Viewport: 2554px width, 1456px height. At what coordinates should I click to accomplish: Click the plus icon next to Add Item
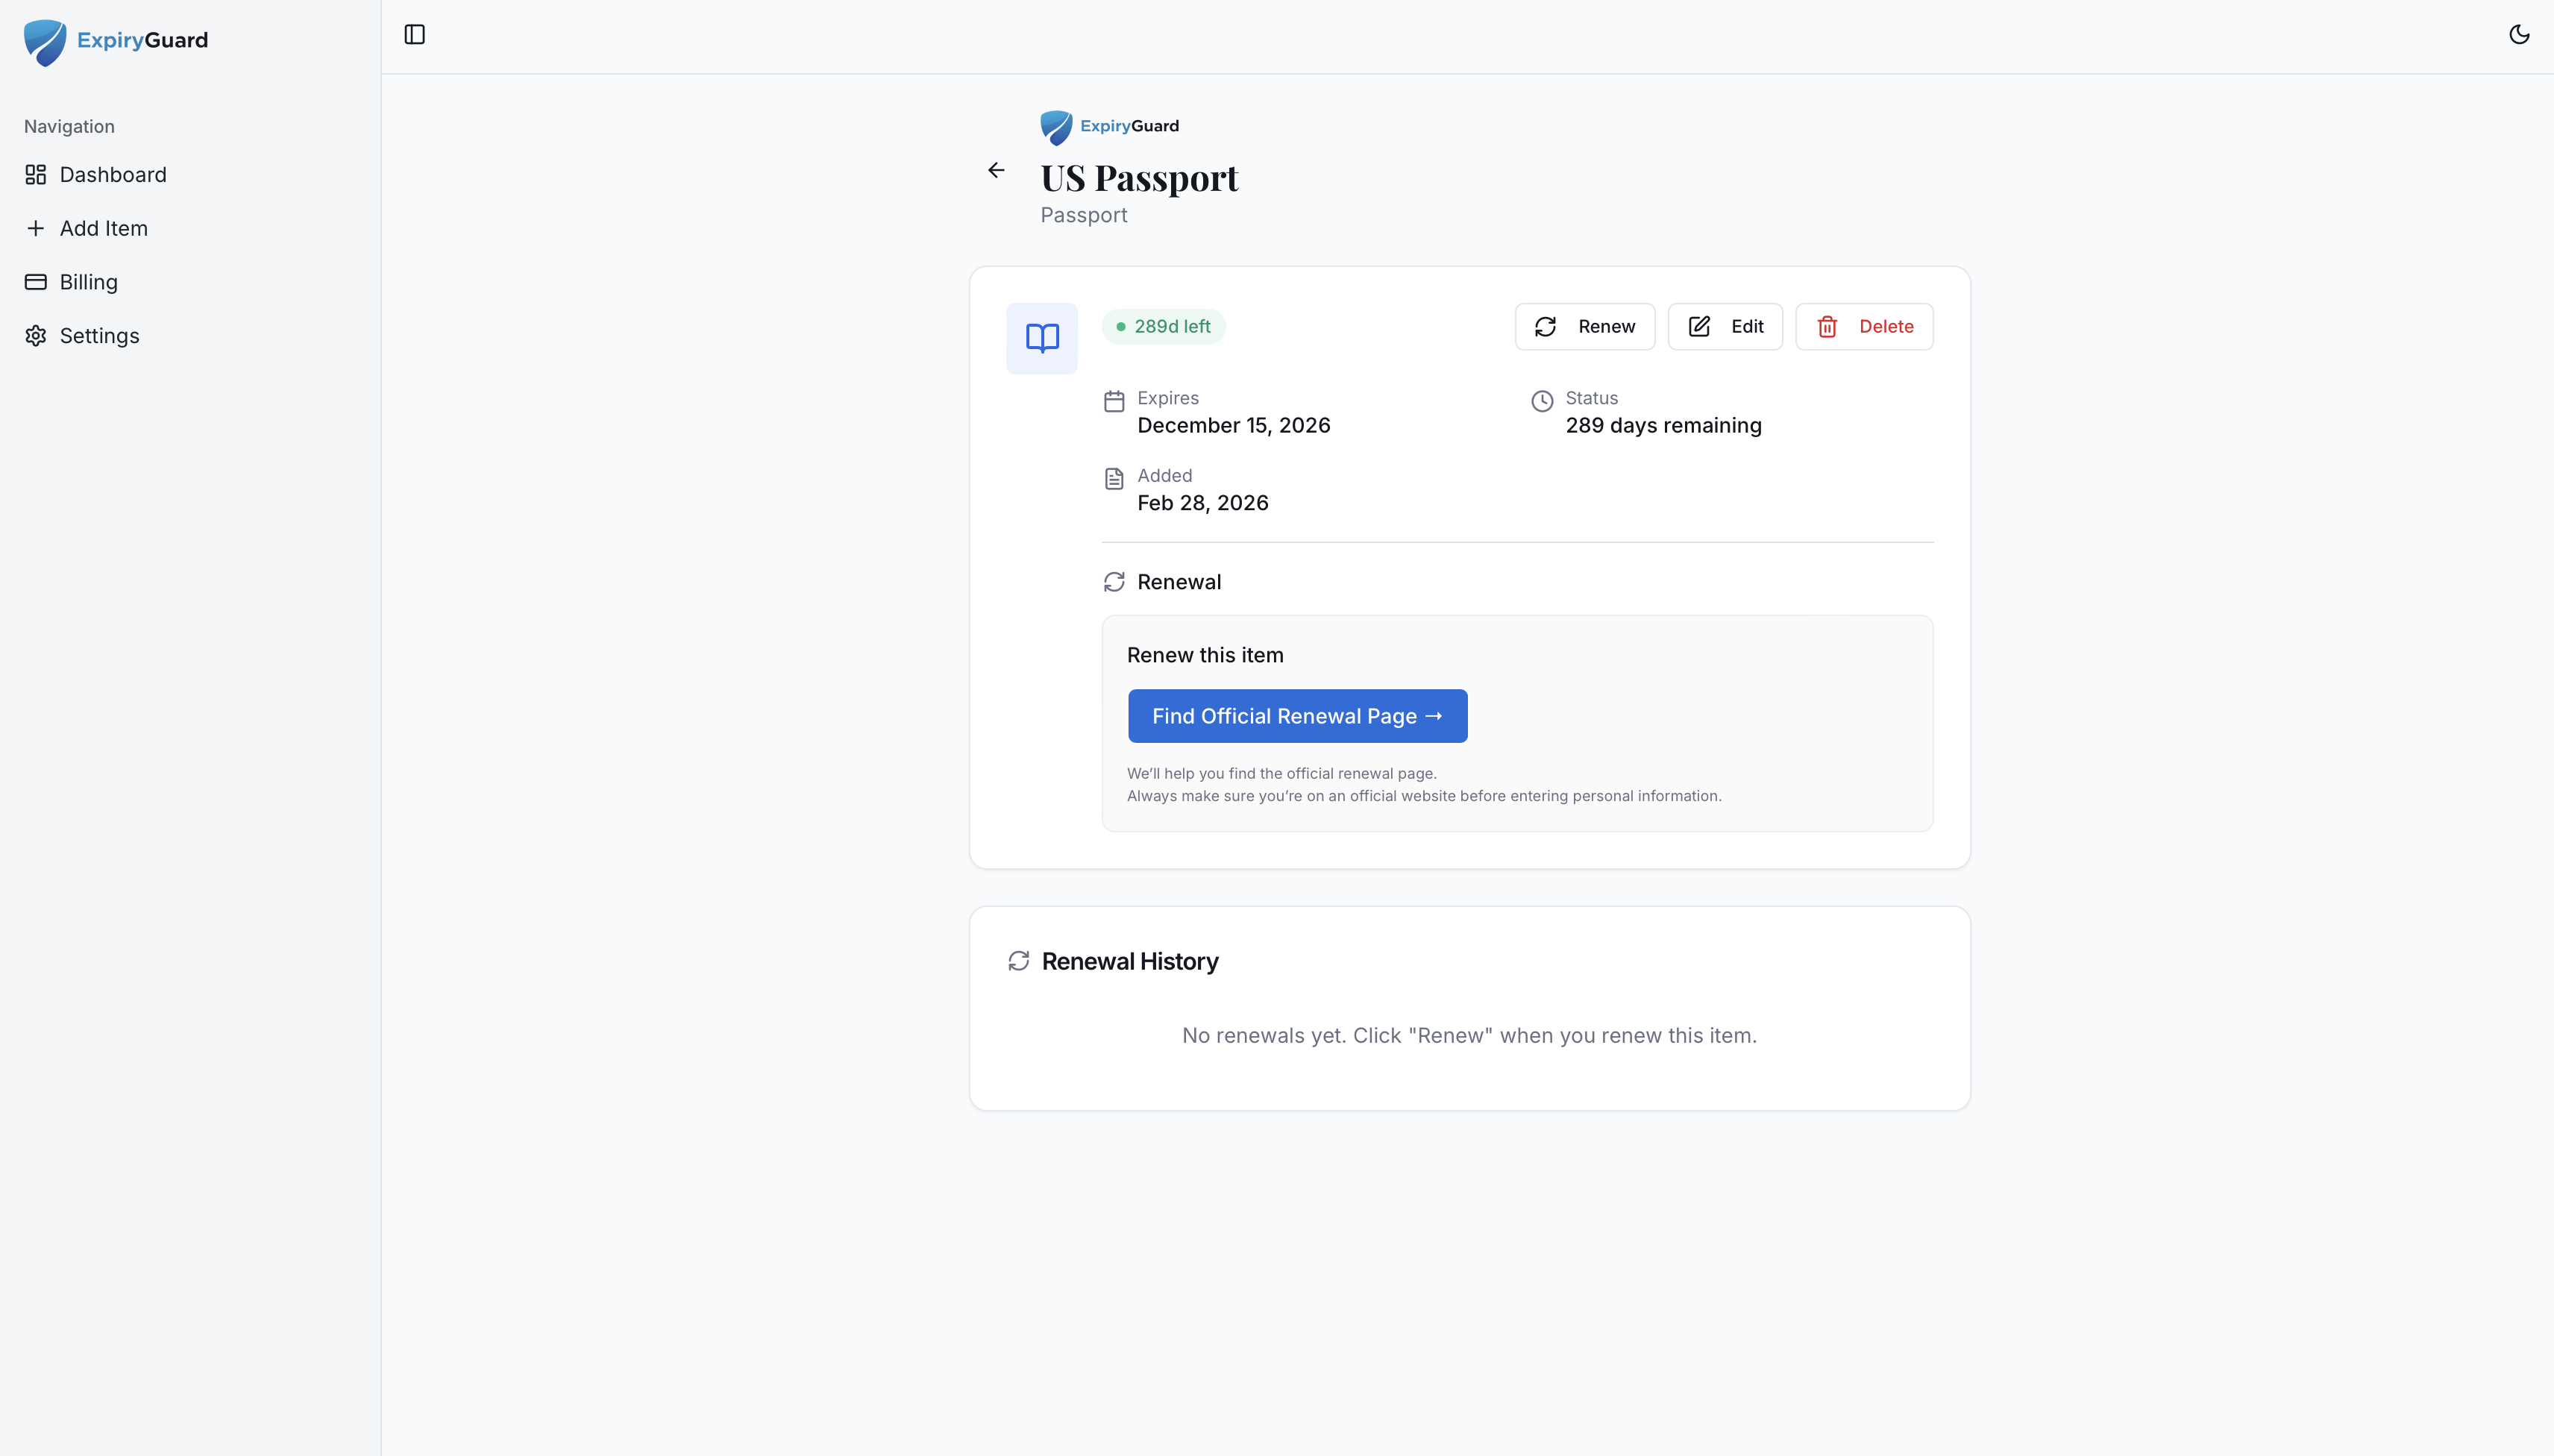tap(35, 228)
